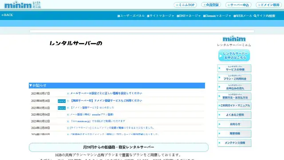Select date text 2025年02月04日
Viewport: 284px width, 160px height.
pyautogui.click(x=40, y=115)
